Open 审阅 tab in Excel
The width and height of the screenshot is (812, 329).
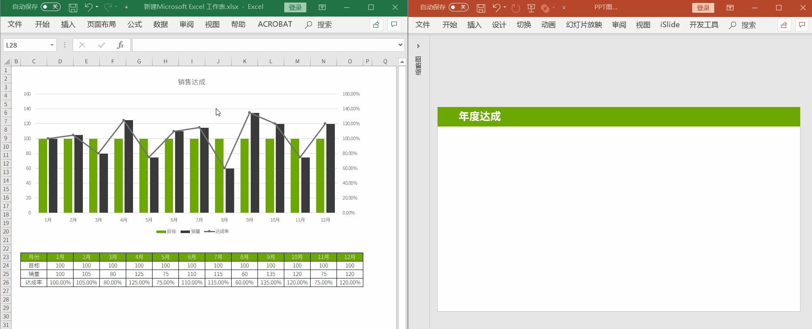tap(187, 24)
